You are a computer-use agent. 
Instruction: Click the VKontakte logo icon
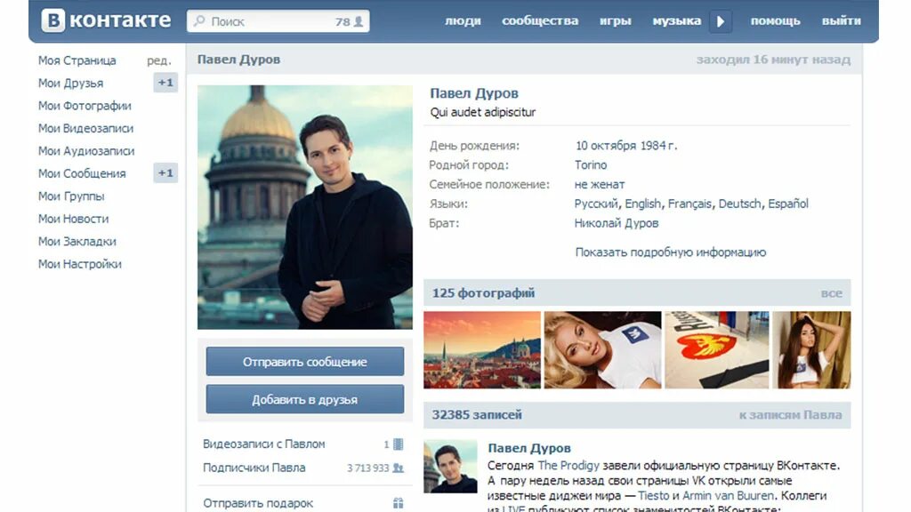tap(52, 21)
